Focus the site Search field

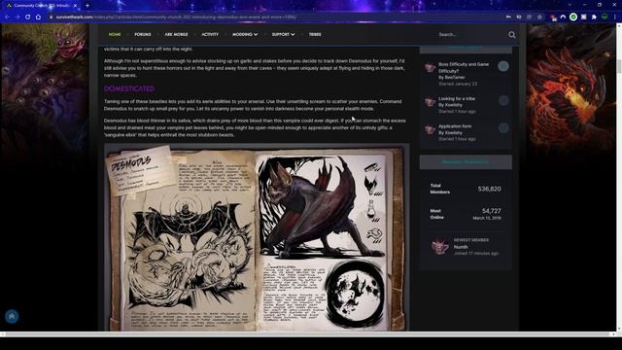click(470, 35)
